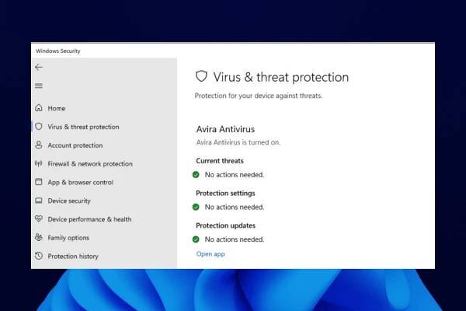Click green check under Protection settings
466x311 pixels.
(x=196, y=207)
